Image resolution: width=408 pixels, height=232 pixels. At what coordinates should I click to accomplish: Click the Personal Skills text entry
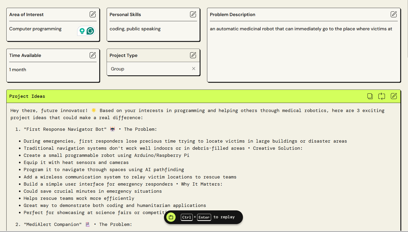click(135, 29)
